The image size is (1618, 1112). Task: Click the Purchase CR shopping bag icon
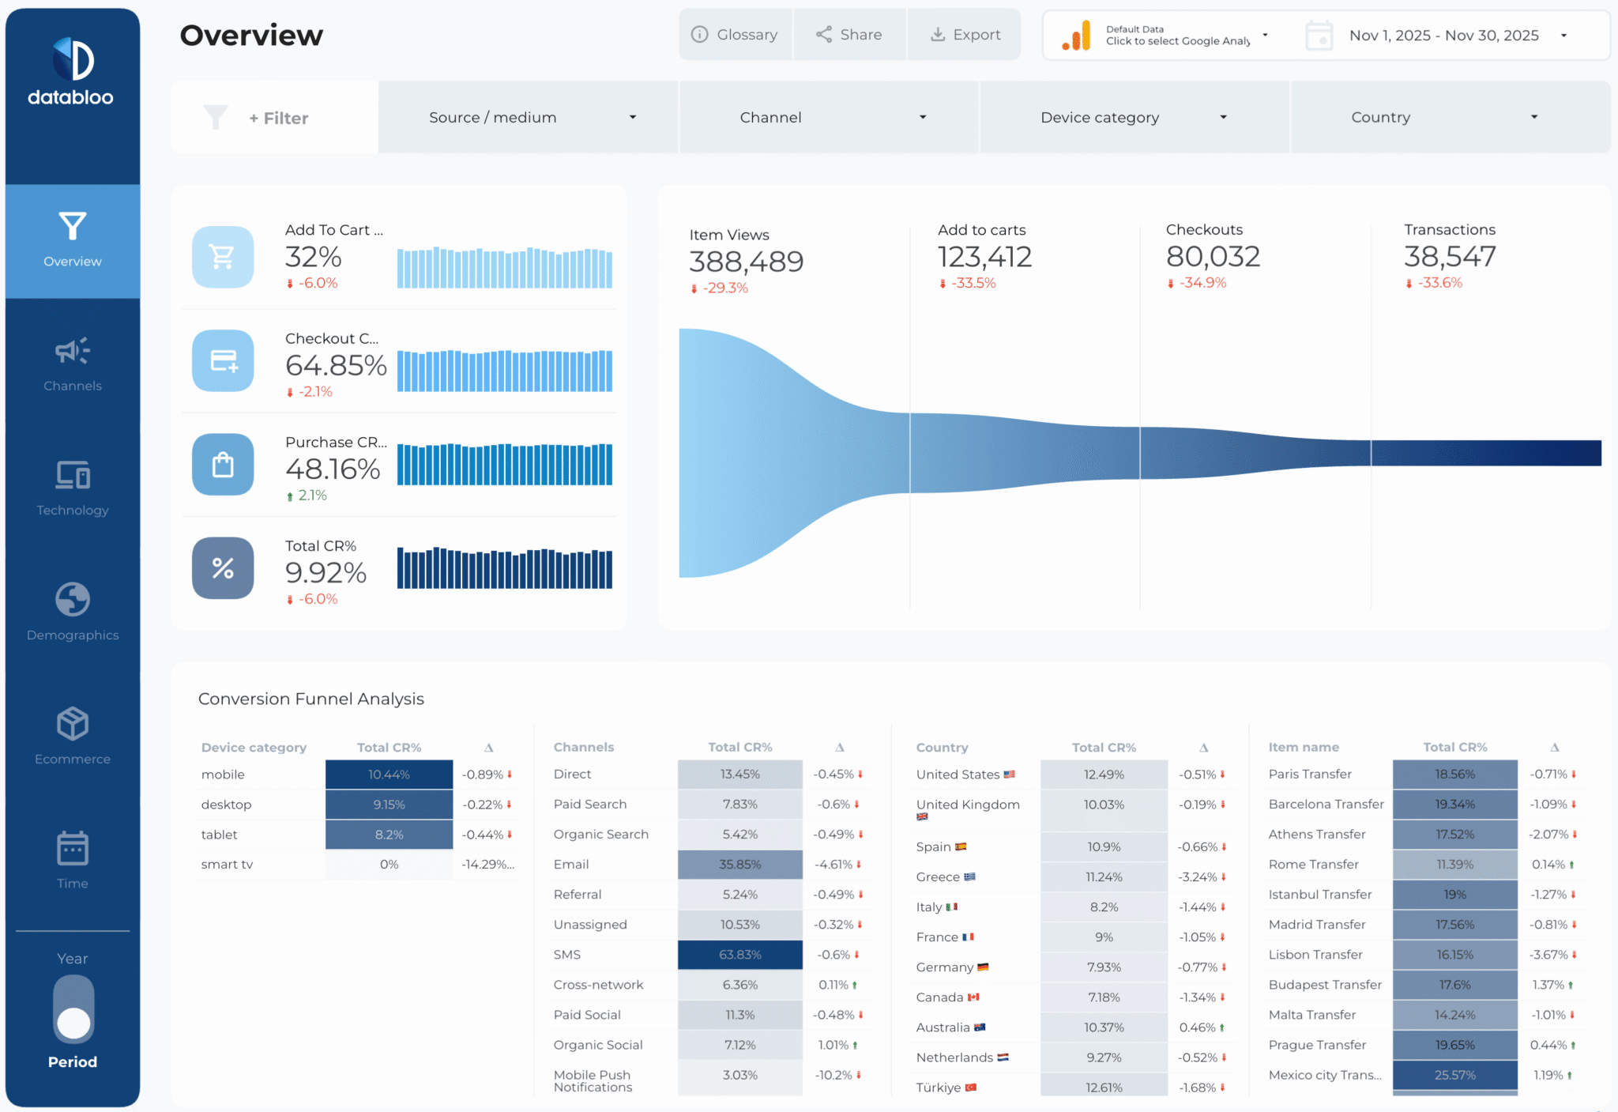[x=223, y=465]
